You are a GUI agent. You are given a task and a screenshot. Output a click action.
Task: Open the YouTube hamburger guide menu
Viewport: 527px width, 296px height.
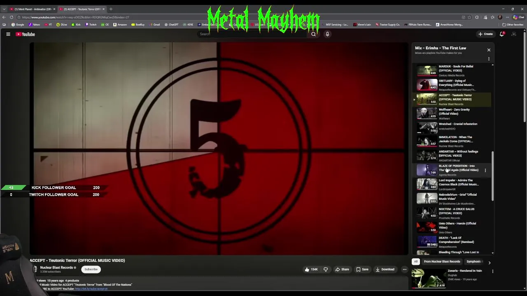[8, 34]
